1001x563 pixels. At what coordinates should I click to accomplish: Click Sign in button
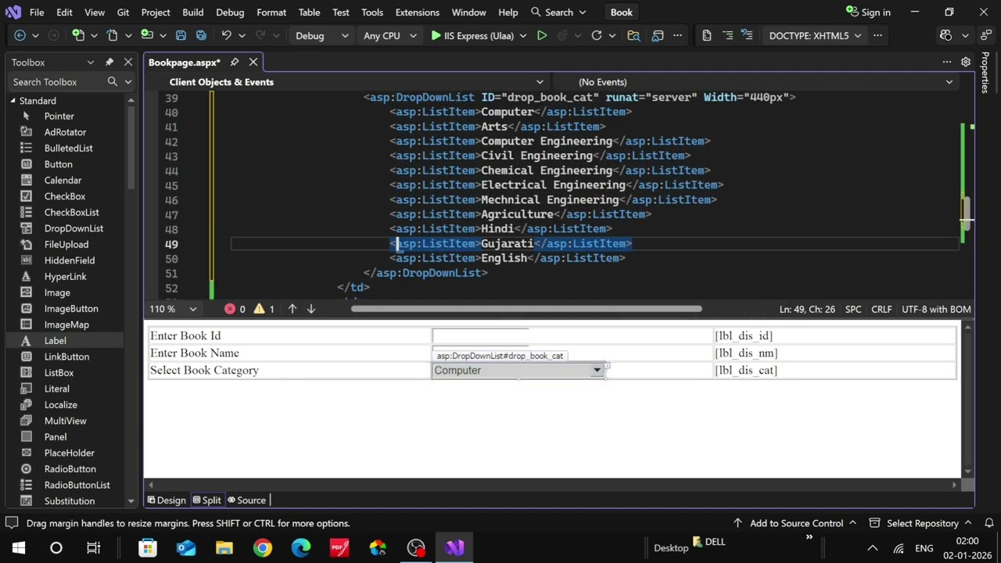tap(868, 13)
